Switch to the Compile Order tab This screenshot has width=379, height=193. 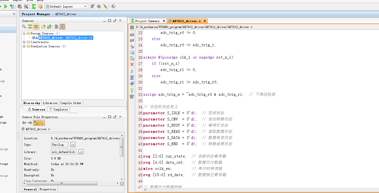pos(71,103)
